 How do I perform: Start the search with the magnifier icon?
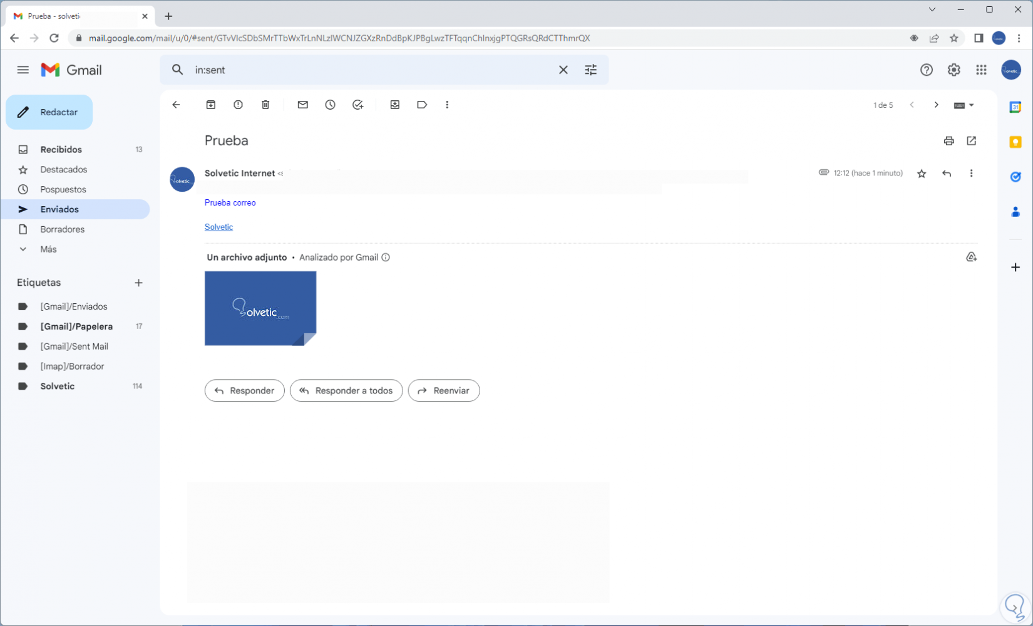178,70
